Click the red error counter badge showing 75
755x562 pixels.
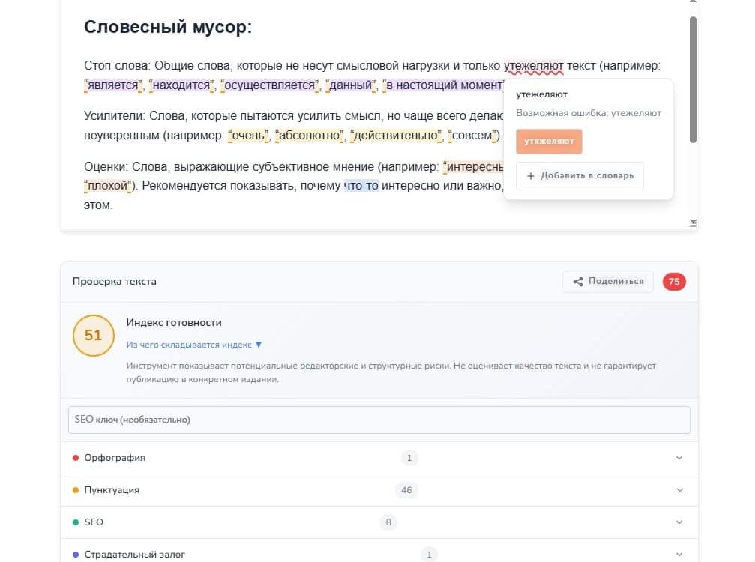click(x=673, y=281)
